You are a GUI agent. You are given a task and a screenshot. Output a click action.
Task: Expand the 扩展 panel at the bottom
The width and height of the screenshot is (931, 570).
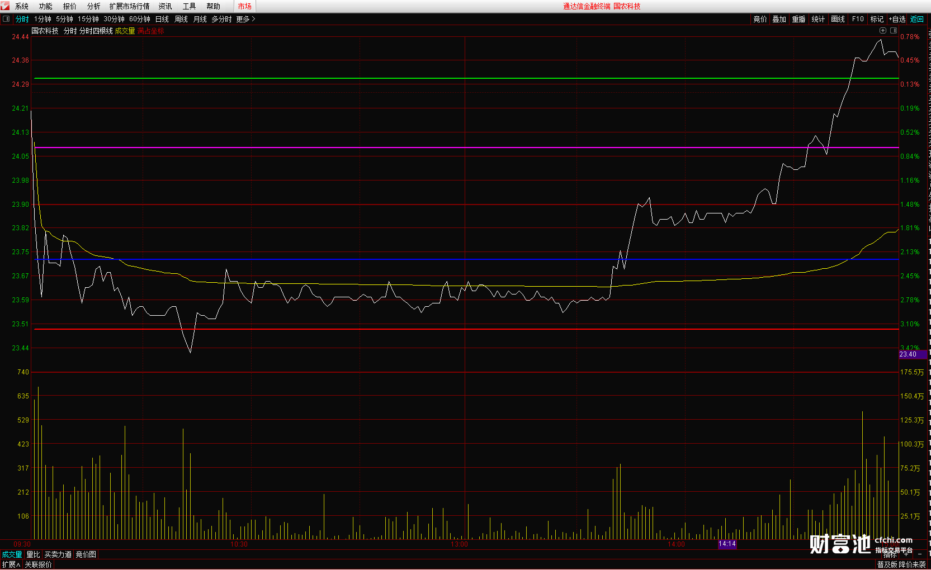11,564
